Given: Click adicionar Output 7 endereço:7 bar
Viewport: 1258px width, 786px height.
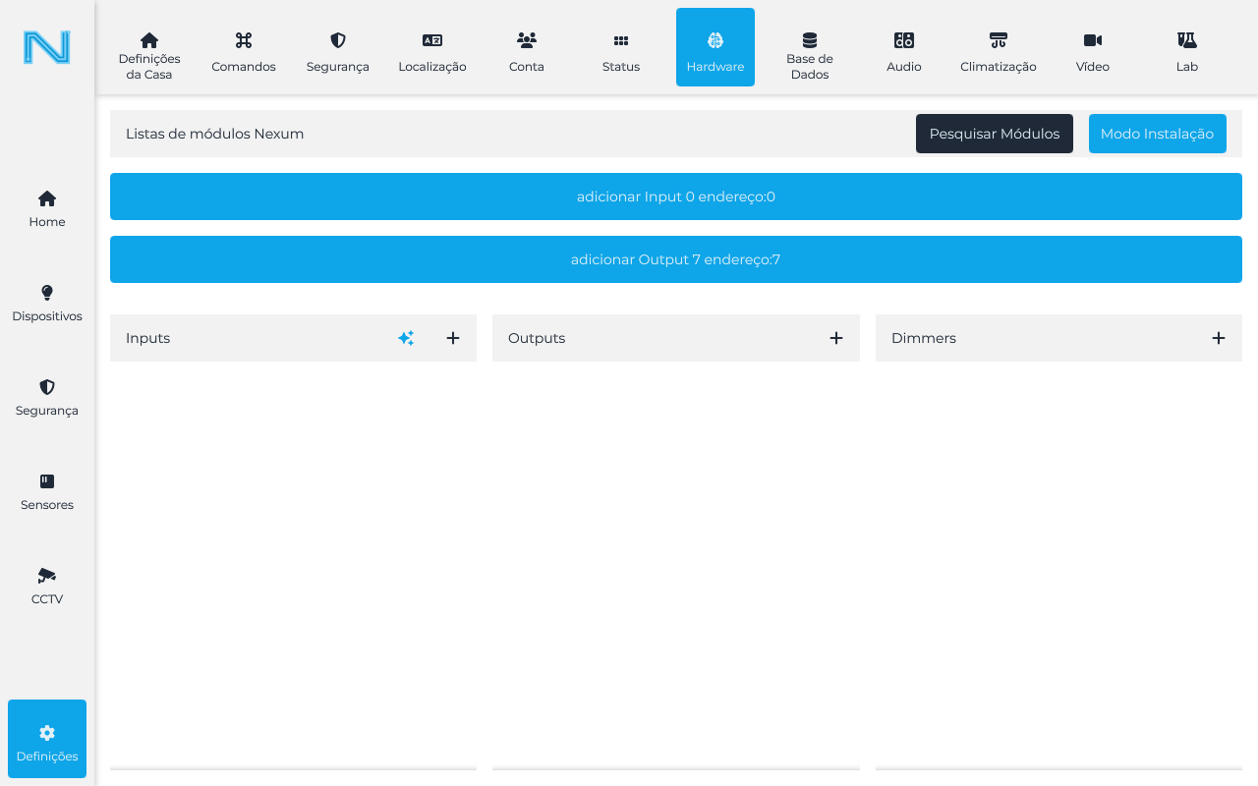Looking at the screenshot, I should pos(676,259).
